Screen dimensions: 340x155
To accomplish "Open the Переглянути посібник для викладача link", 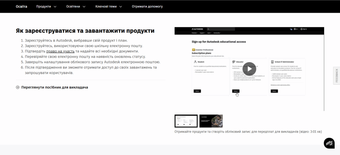I will [x=54, y=87].
